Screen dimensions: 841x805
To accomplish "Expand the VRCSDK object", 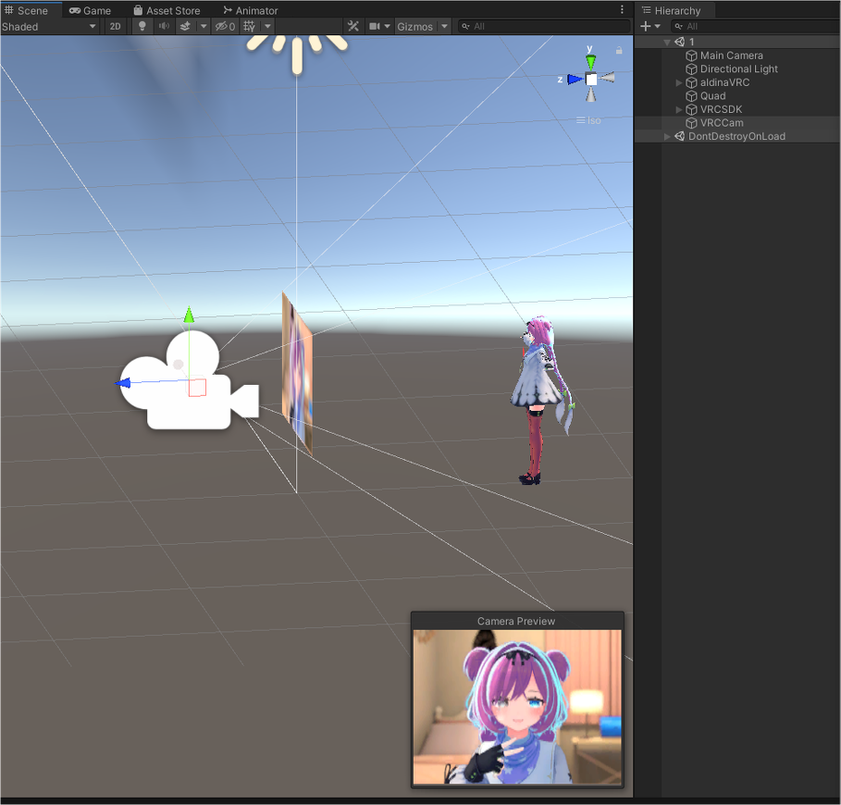I will [678, 109].
